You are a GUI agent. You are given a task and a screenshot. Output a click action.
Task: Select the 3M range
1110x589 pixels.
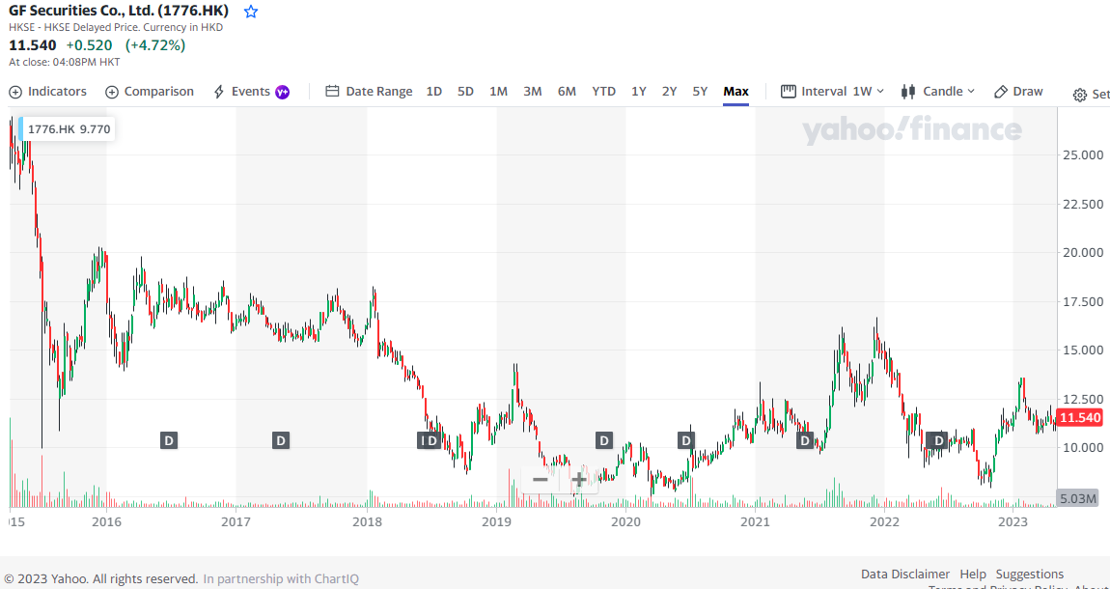pos(533,92)
